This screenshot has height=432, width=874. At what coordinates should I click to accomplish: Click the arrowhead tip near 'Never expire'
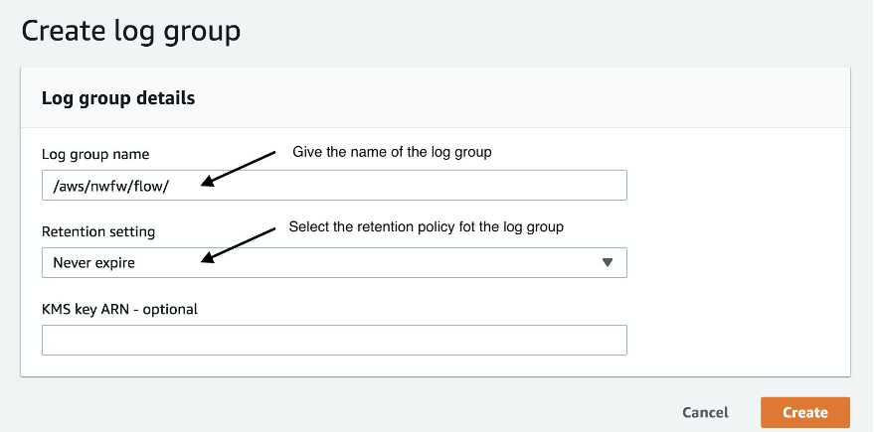[205, 259]
